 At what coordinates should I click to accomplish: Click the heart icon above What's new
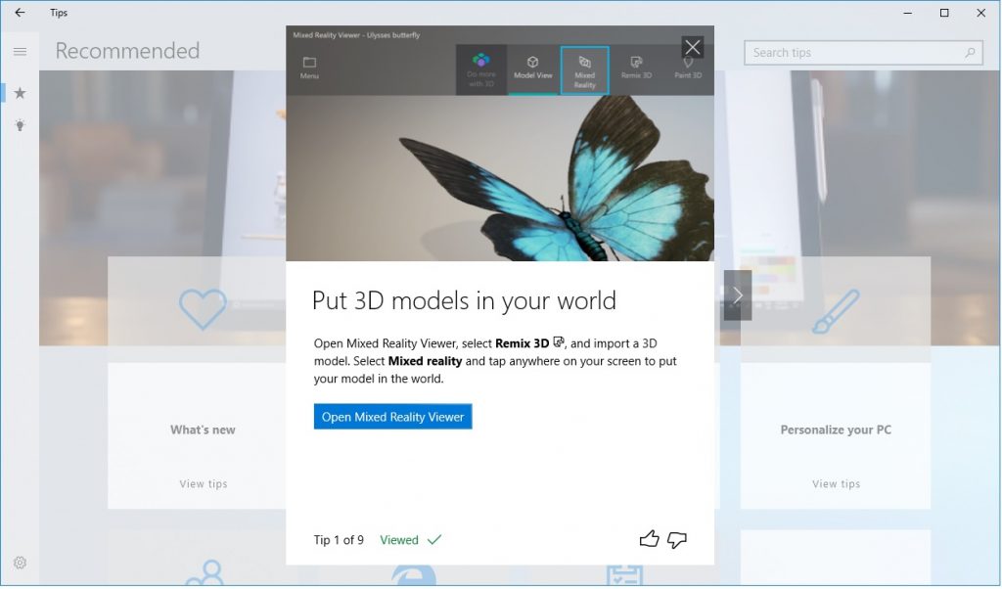point(203,308)
